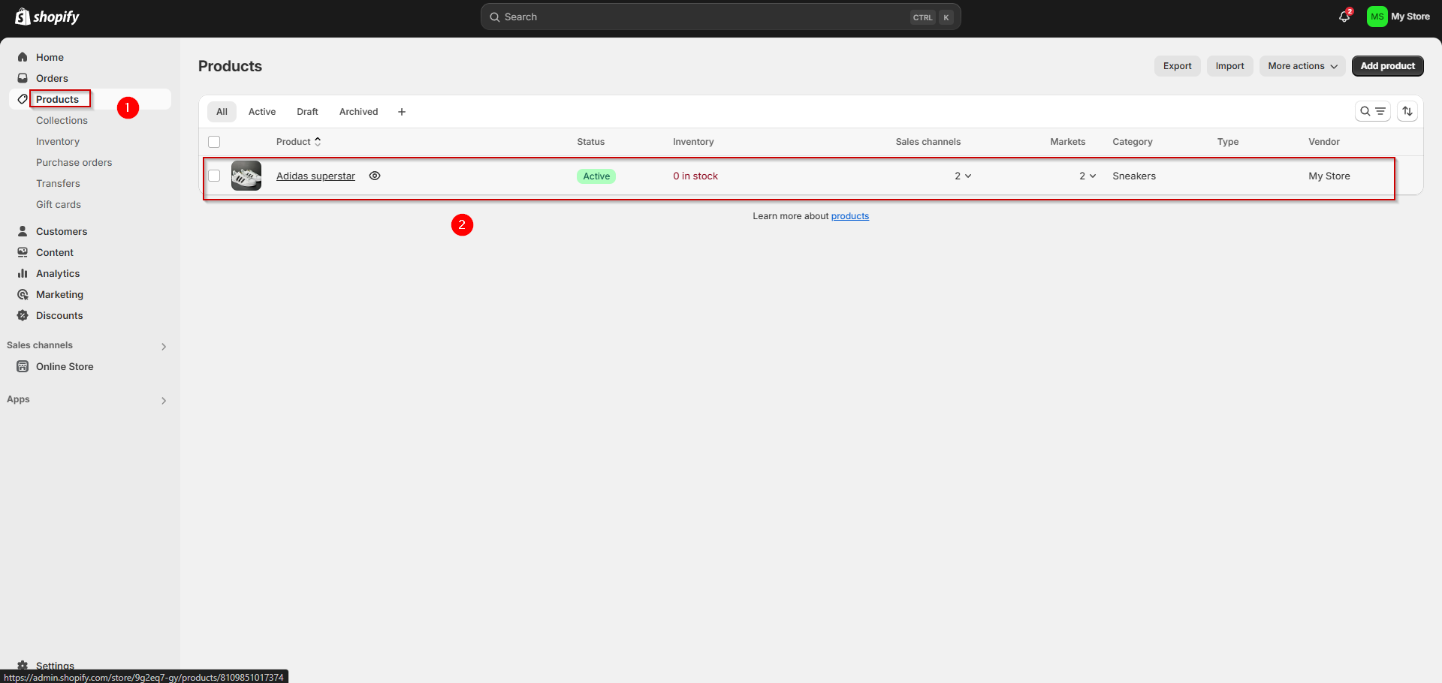Open the notifications bell
1442x683 pixels.
[x=1344, y=17]
